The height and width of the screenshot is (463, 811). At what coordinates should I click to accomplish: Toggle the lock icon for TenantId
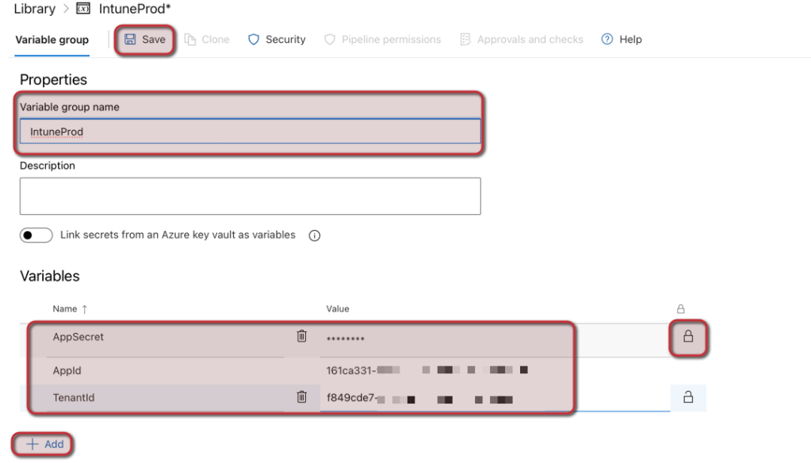pos(687,397)
